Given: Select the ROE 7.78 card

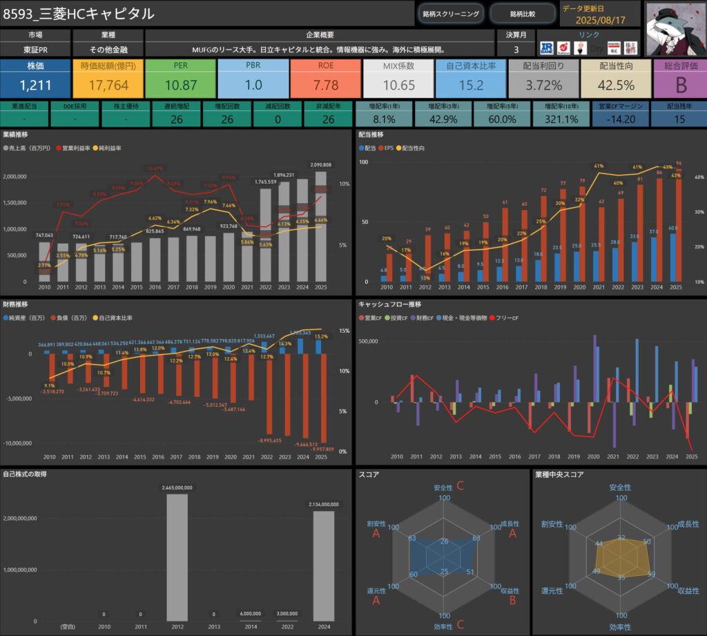Looking at the screenshot, I should [326, 79].
